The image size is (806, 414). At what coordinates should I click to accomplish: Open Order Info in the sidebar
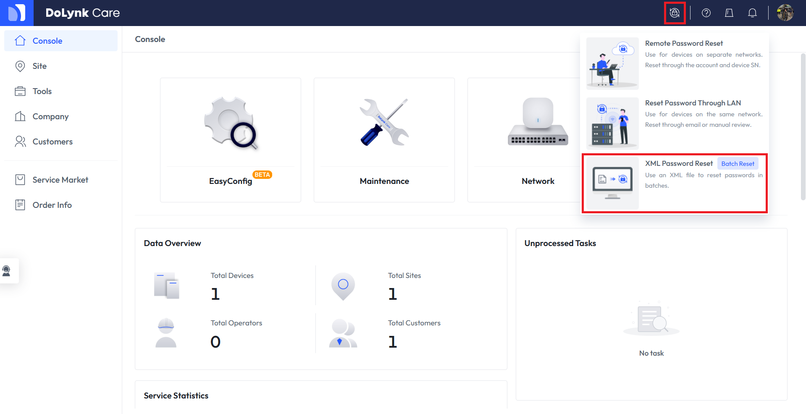(x=61, y=205)
